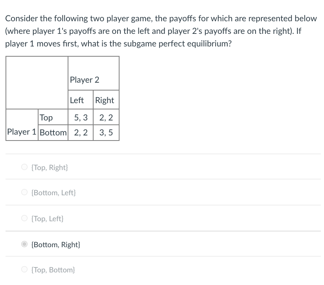The image size is (324, 285).
Task: Click the {Top, Bottom} answer label text
Action: (53, 270)
